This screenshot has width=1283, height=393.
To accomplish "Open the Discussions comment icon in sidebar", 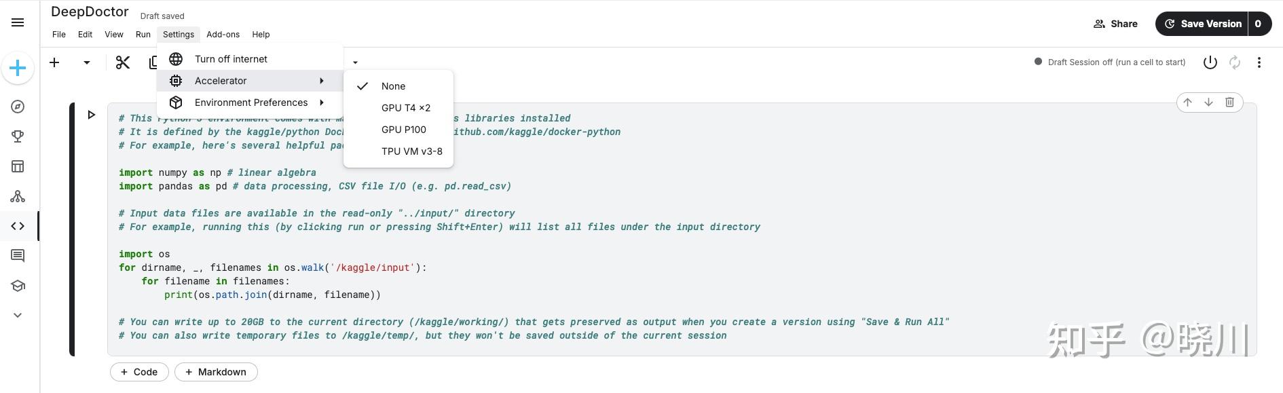I will (x=18, y=256).
